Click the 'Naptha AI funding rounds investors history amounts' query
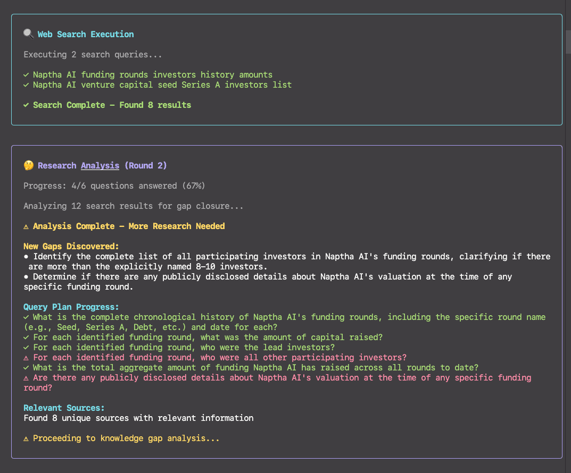The height and width of the screenshot is (473, 571). click(153, 74)
